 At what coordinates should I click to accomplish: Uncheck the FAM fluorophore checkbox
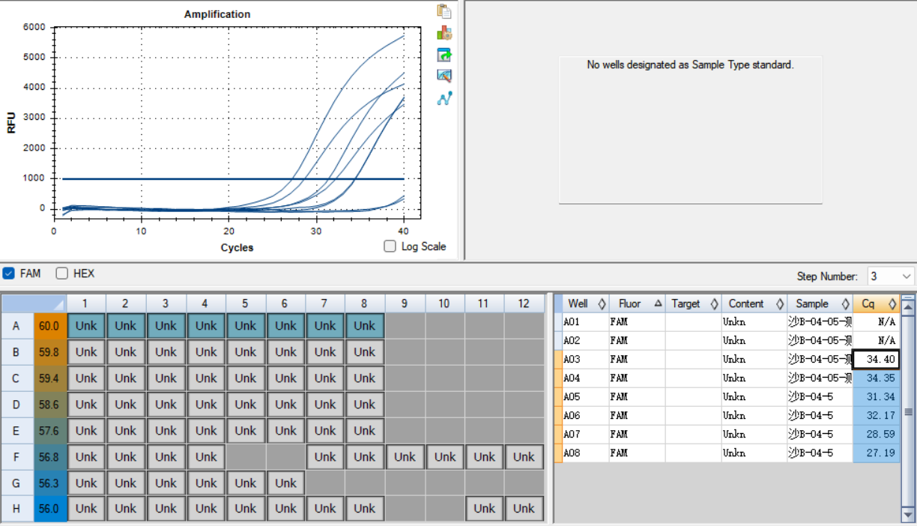[x=9, y=273]
